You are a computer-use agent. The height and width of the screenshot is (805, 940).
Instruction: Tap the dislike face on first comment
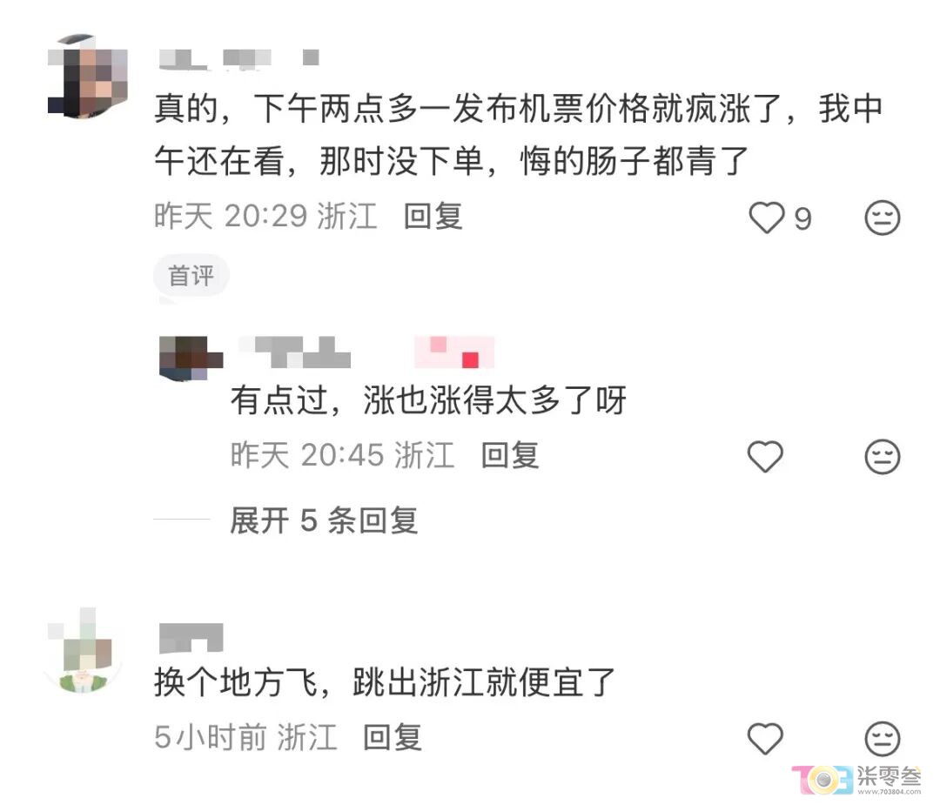click(x=882, y=217)
